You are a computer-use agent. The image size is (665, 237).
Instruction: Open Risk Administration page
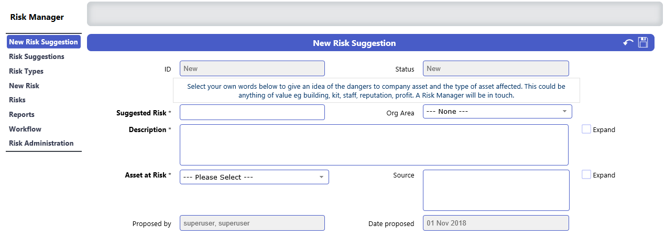(x=41, y=143)
